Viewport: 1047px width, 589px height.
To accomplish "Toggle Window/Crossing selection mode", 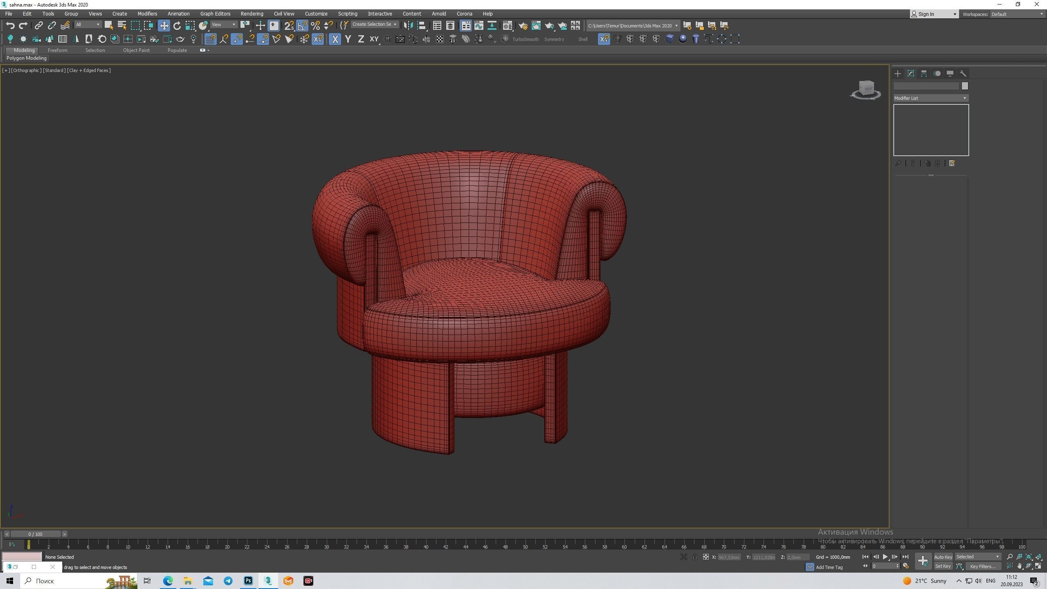I will 148,26.
